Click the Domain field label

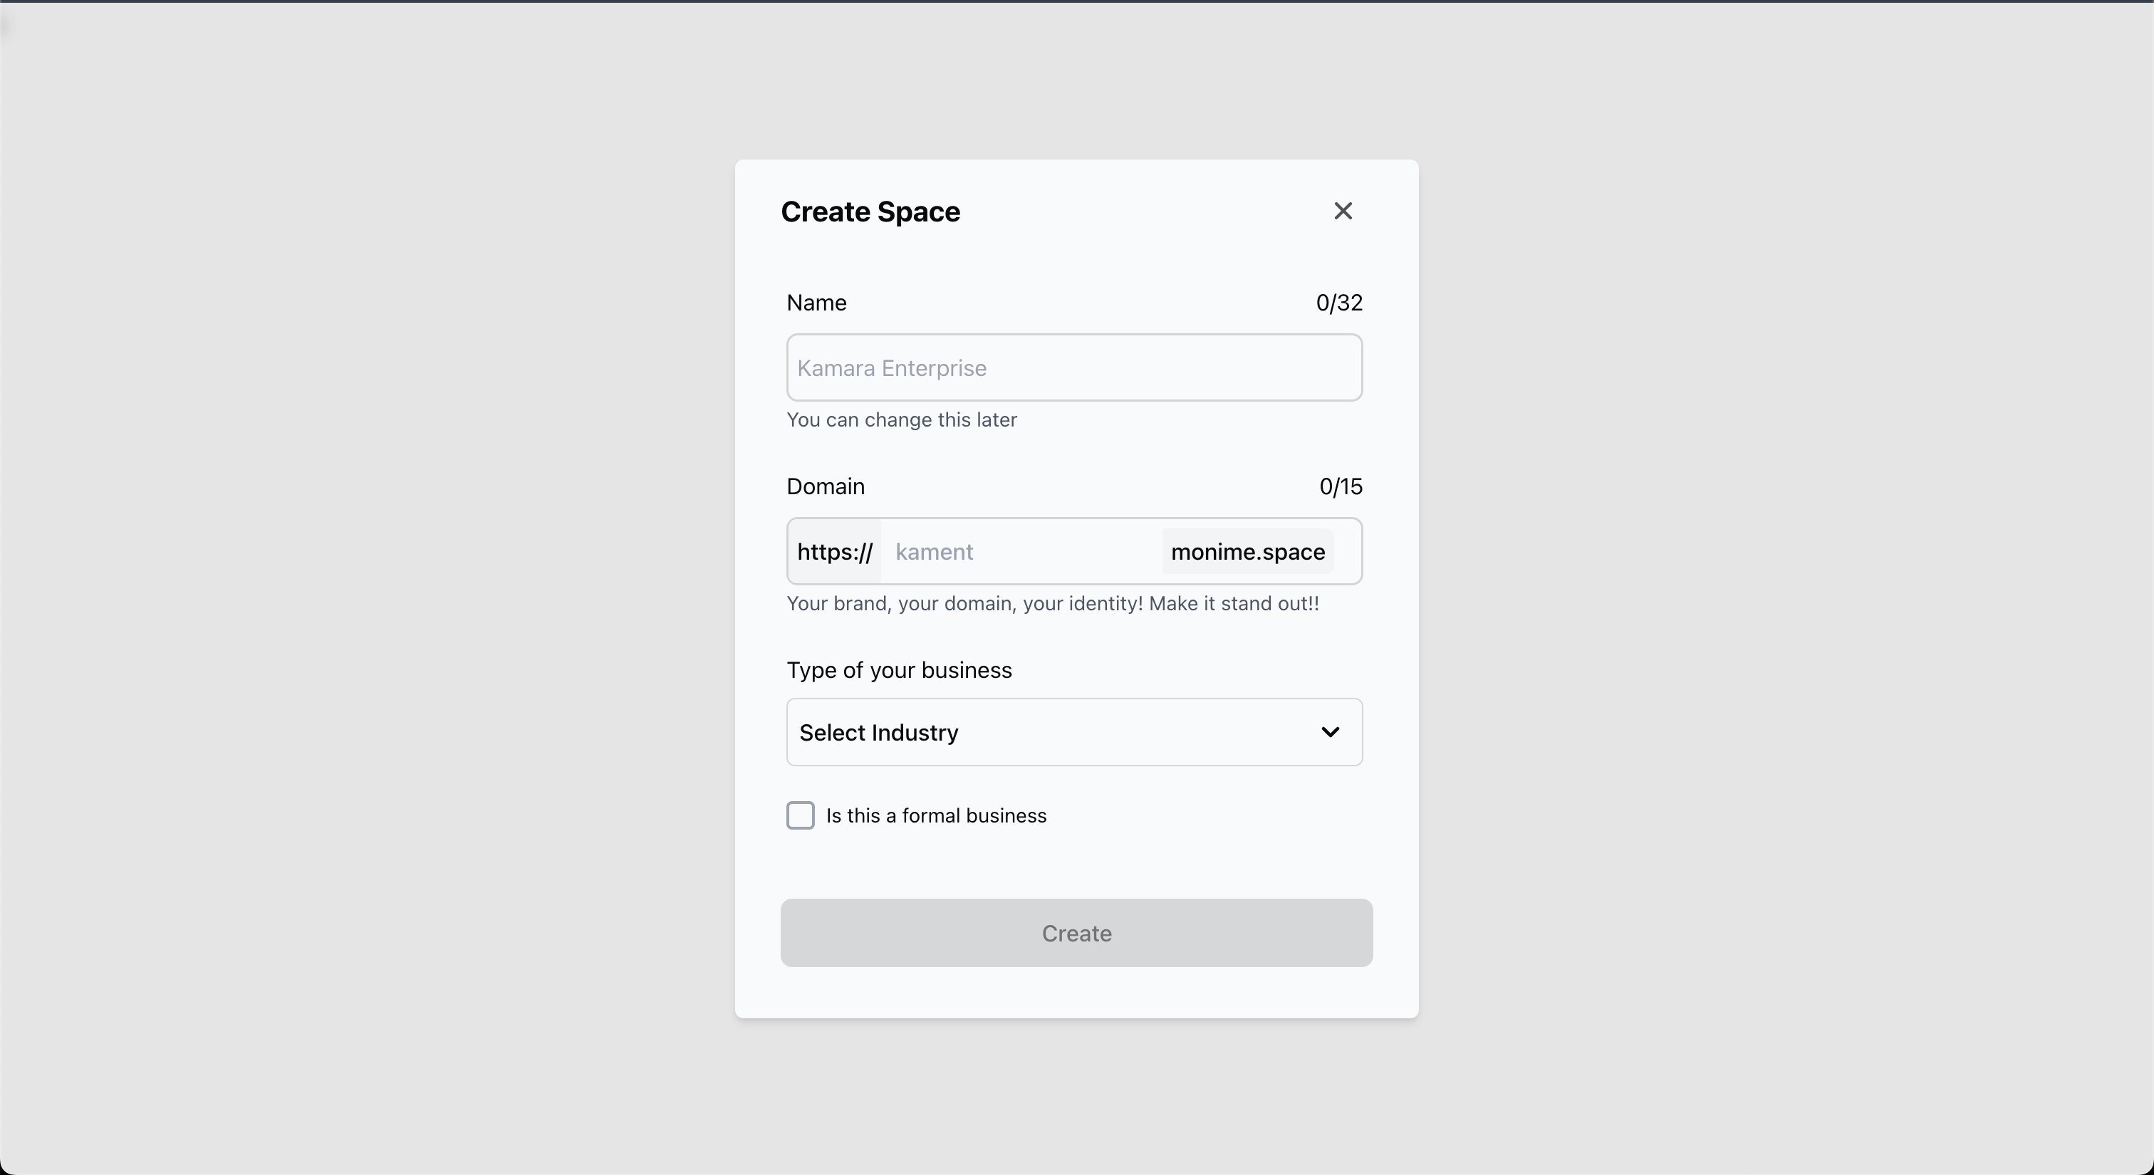pyautogui.click(x=826, y=486)
